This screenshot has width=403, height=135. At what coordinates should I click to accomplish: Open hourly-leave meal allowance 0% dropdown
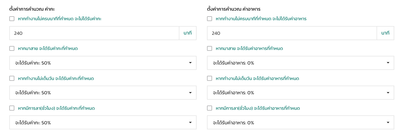pyautogui.click(x=300, y=122)
